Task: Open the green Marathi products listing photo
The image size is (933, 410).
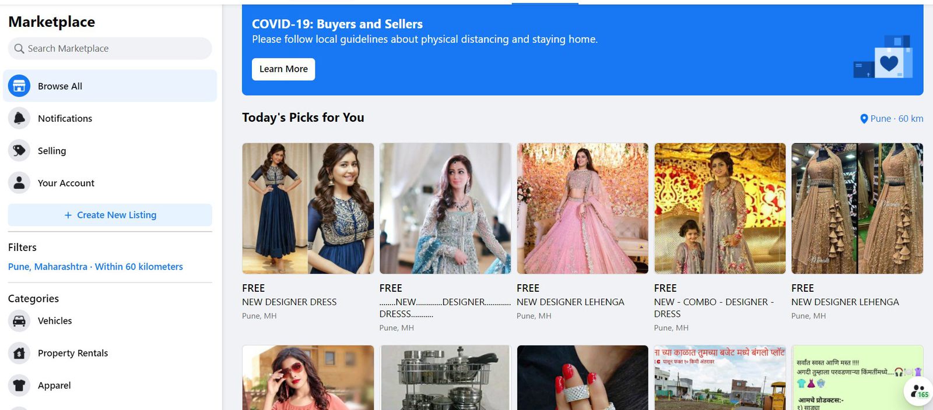Action: (857, 377)
